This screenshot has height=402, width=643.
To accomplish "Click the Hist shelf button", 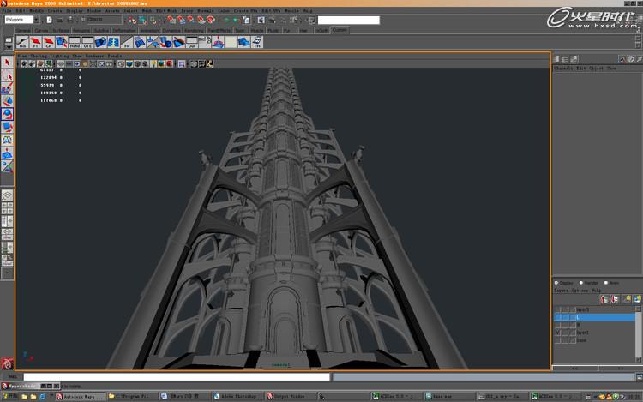I will pyautogui.click(x=22, y=42).
